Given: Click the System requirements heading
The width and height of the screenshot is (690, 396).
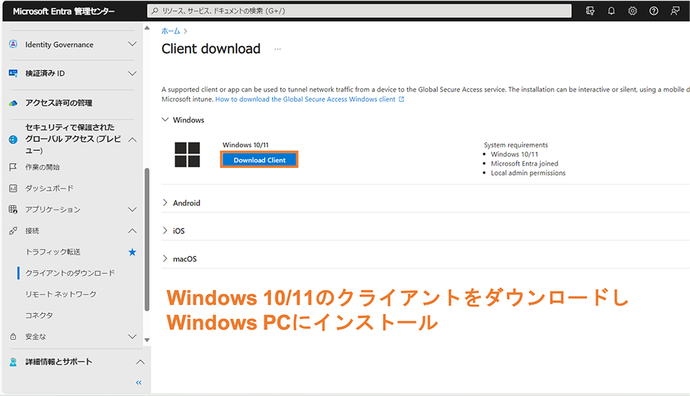Looking at the screenshot, I should pyautogui.click(x=515, y=145).
